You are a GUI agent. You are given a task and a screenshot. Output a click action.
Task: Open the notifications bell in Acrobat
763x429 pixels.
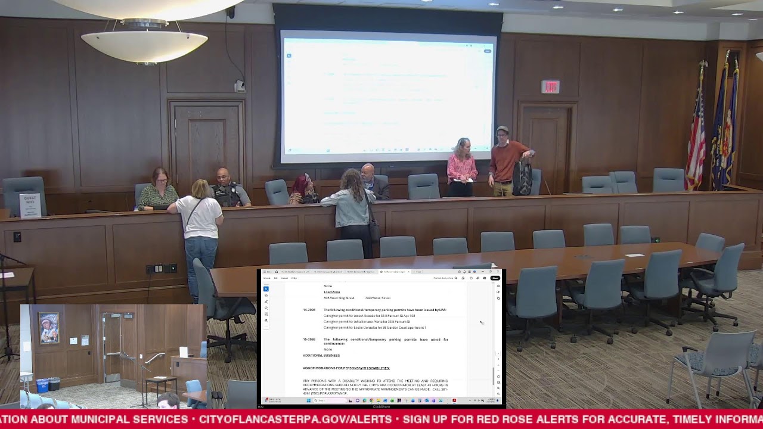coord(464,272)
